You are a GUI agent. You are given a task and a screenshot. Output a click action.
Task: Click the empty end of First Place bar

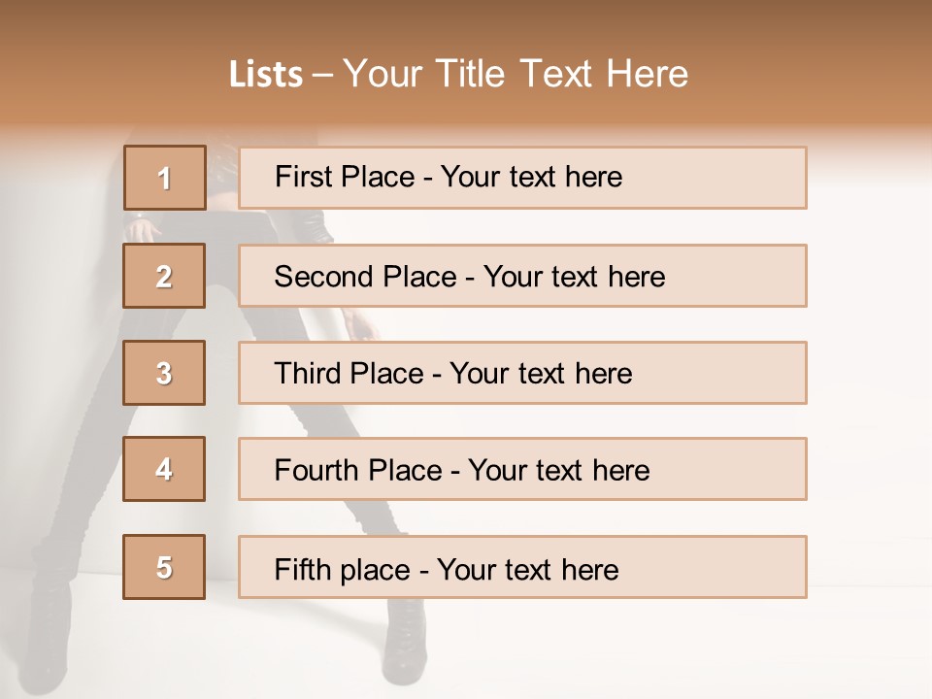[714, 178]
